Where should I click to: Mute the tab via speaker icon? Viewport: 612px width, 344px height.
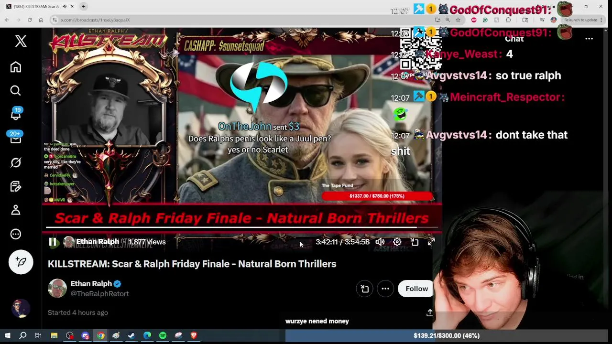[65, 6]
